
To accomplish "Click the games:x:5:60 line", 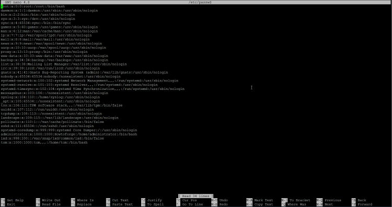I will pos(49,27).
